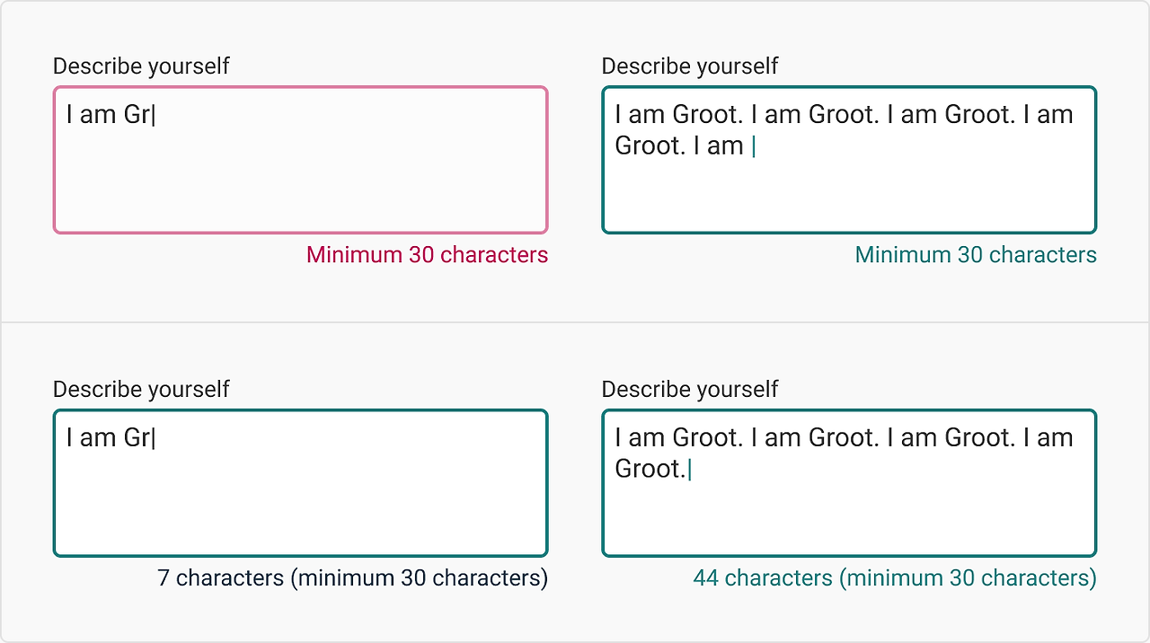
Task: Click the red Minimum 30 characters error message
Action: point(427,255)
